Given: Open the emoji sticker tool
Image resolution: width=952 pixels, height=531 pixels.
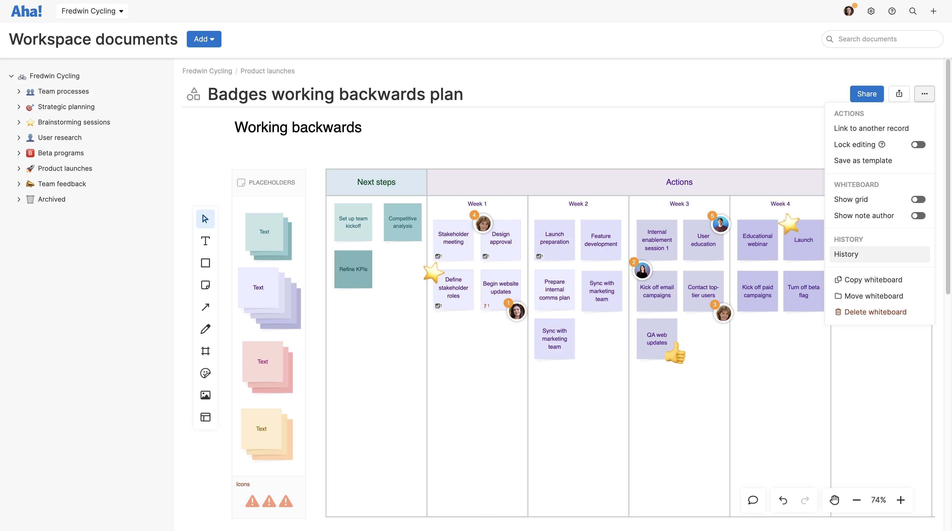Looking at the screenshot, I should pyautogui.click(x=205, y=373).
